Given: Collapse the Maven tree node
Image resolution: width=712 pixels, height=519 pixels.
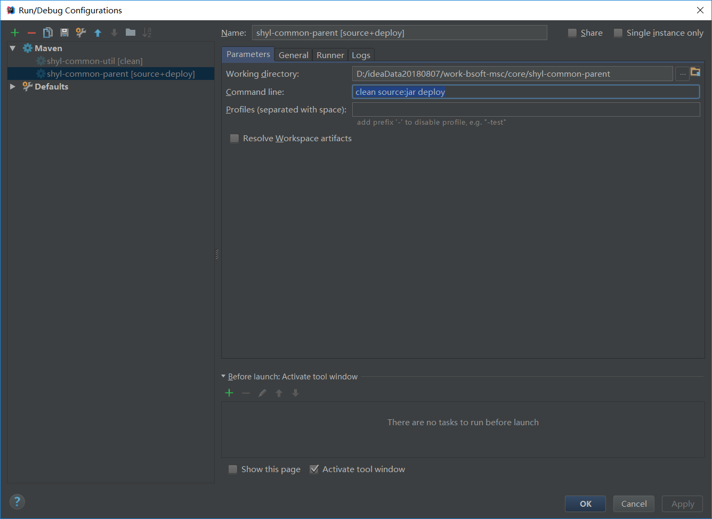Looking at the screenshot, I should click(12, 48).
